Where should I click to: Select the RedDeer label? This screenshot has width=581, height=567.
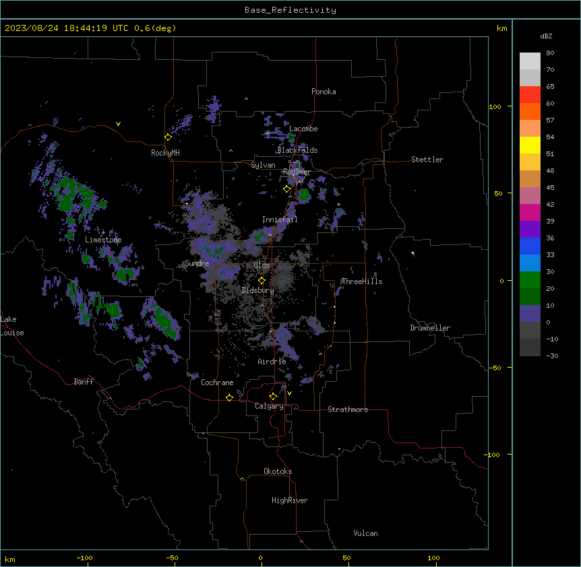point(297,172)
